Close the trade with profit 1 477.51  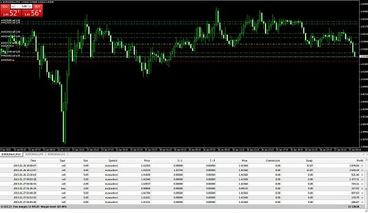tap(362, 179)
